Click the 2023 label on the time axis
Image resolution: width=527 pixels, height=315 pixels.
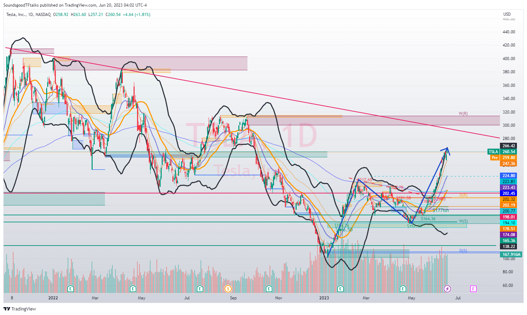coord(324,298)
